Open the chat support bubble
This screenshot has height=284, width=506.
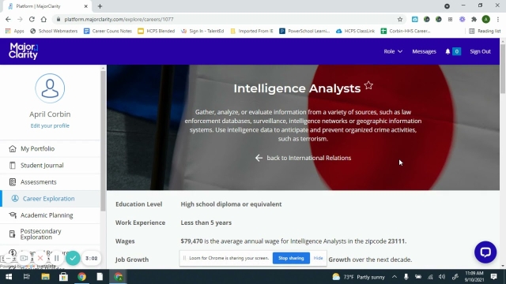point(485,252)
